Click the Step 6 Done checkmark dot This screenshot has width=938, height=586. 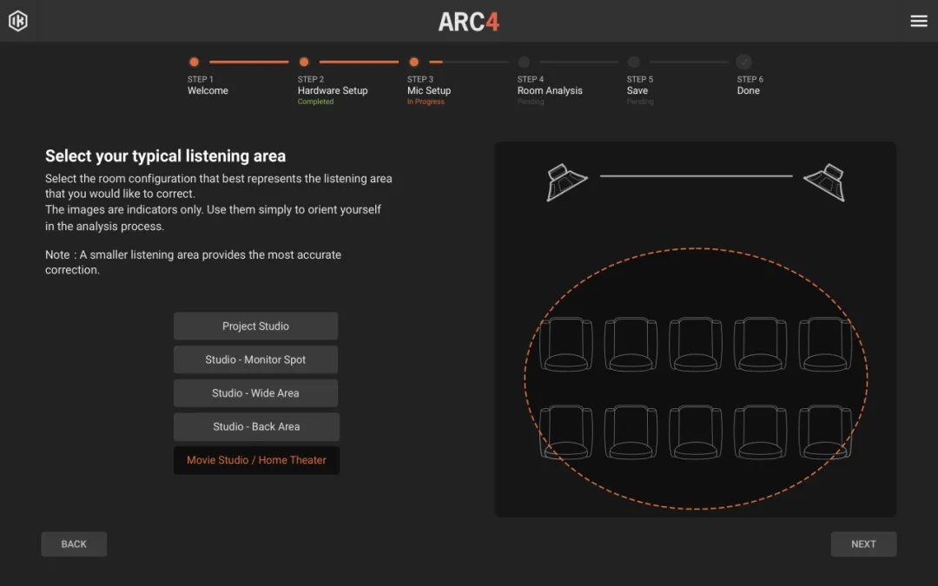point(743,62)
